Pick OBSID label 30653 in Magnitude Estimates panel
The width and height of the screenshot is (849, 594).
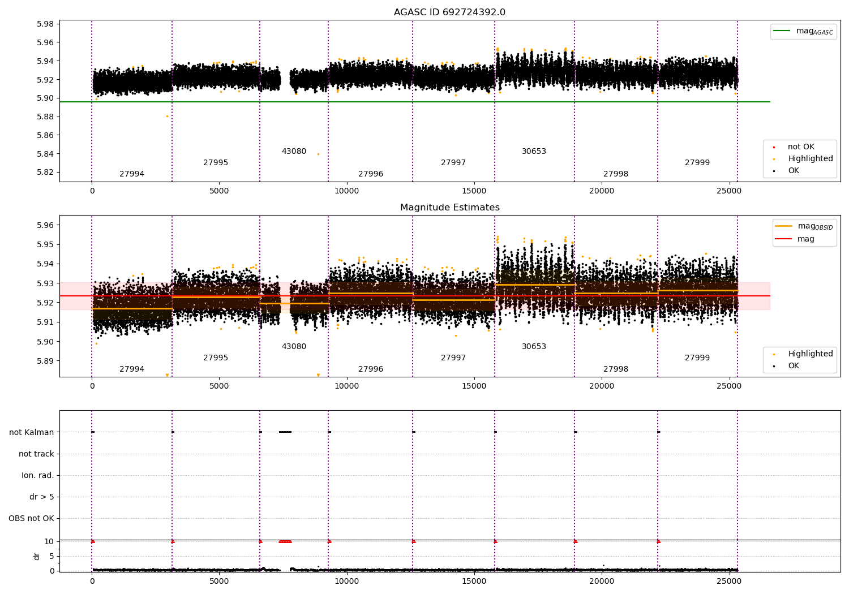tap(534, 347)
